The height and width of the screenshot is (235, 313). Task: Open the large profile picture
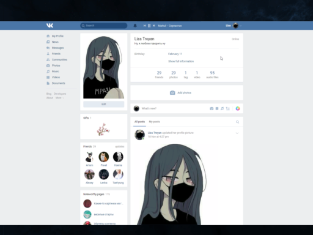(103, 67)
